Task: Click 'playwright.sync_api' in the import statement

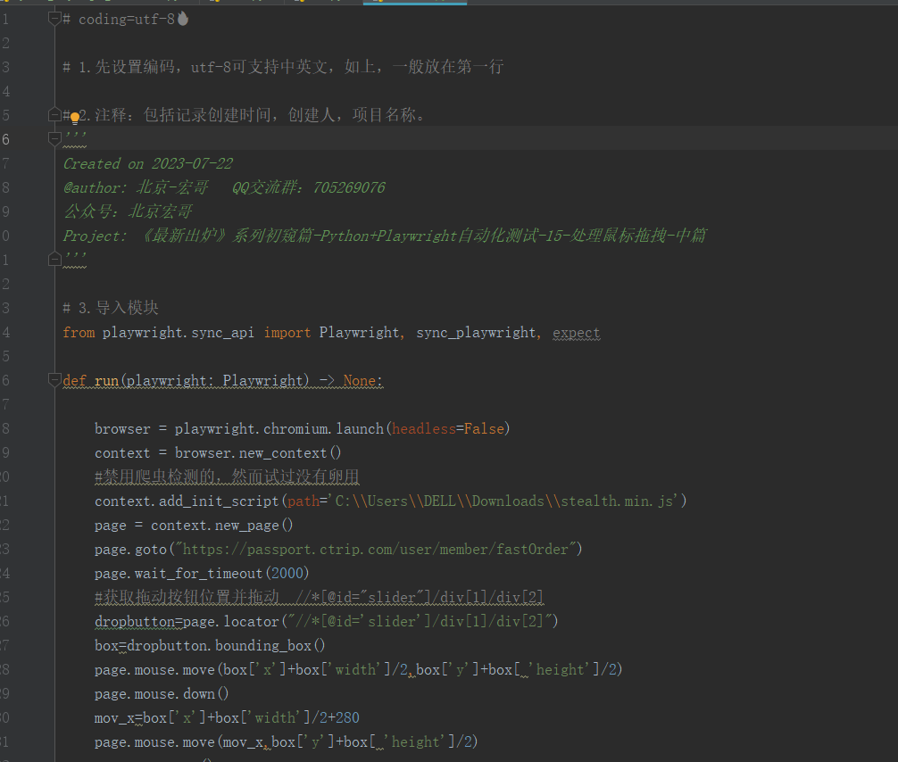Action: click(179, 333)
